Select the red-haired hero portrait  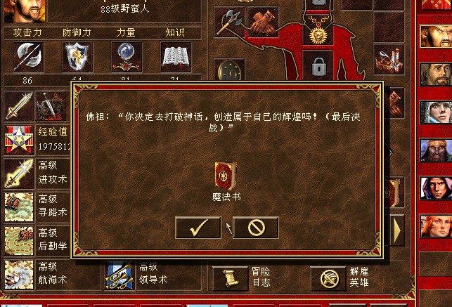coord(436,226)
